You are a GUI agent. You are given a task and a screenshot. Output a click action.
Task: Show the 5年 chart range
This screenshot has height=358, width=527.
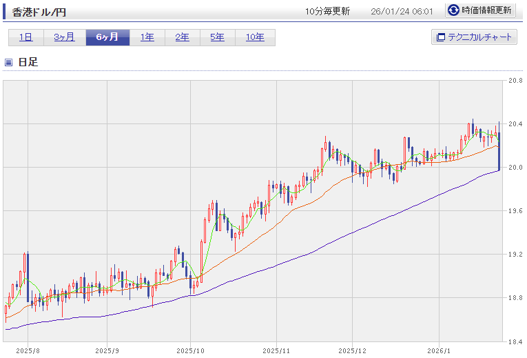[217, 37]
